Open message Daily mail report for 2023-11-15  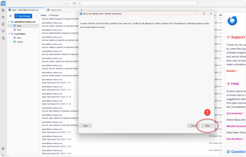[x=60, y=95]
